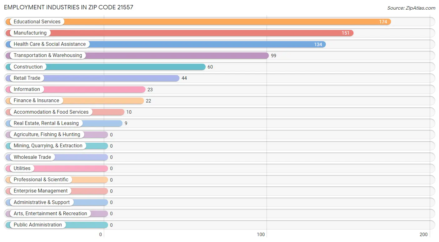Click Health Care & Social Assistance label
This screenshot has height=242, width=439.
(50, 44)
